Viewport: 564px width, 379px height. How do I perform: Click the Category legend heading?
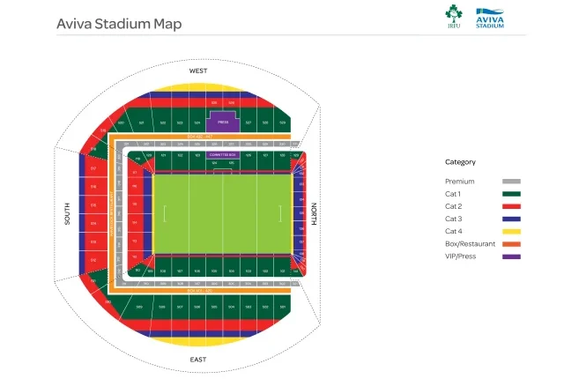460,162
